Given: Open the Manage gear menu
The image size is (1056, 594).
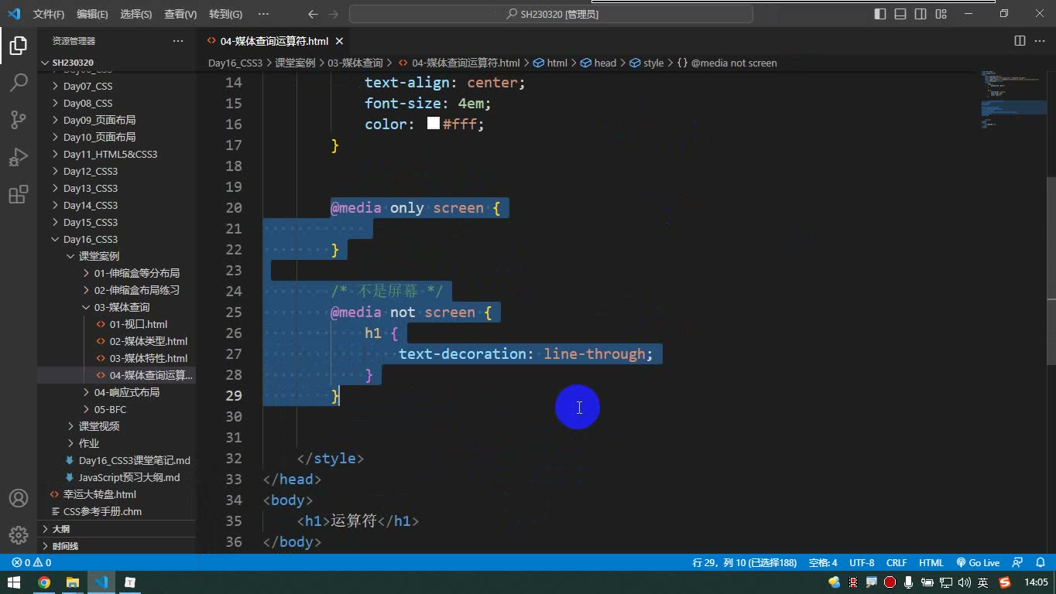Looking at the screenshot, I should (19, 534).
